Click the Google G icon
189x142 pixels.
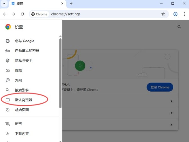[8, 41]
